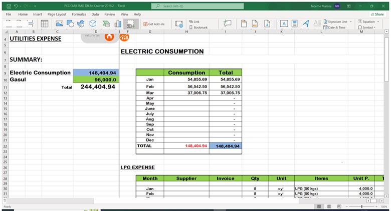This screenshot has width=391, height=211.
Task: Click the orange home icon on the sheet
Action: point(109,36)
